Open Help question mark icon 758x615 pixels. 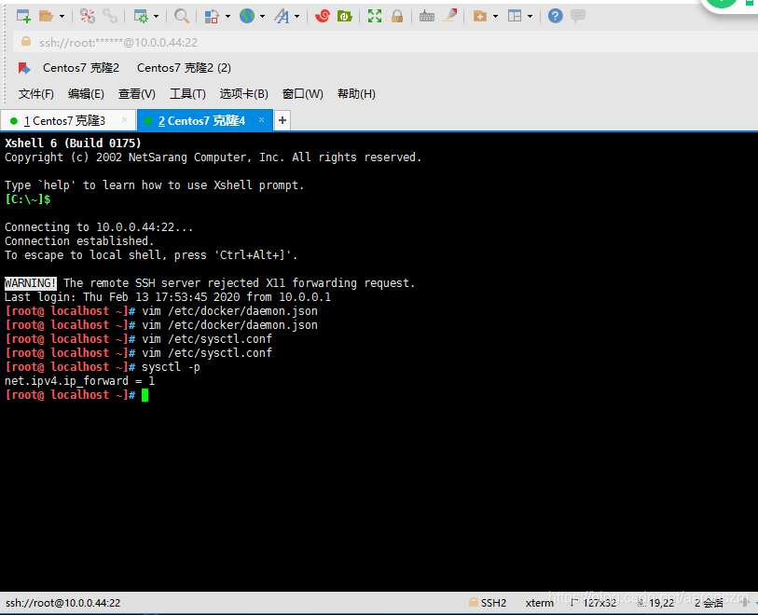pos(556,16)
